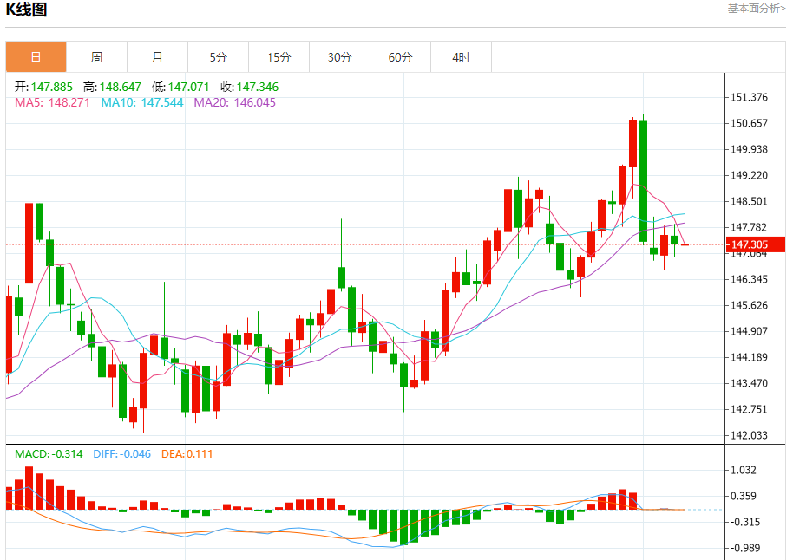Viewport: 793px width, 560px height.
Task: Click the 148.501 price axis label
Action: coord(749,201)
